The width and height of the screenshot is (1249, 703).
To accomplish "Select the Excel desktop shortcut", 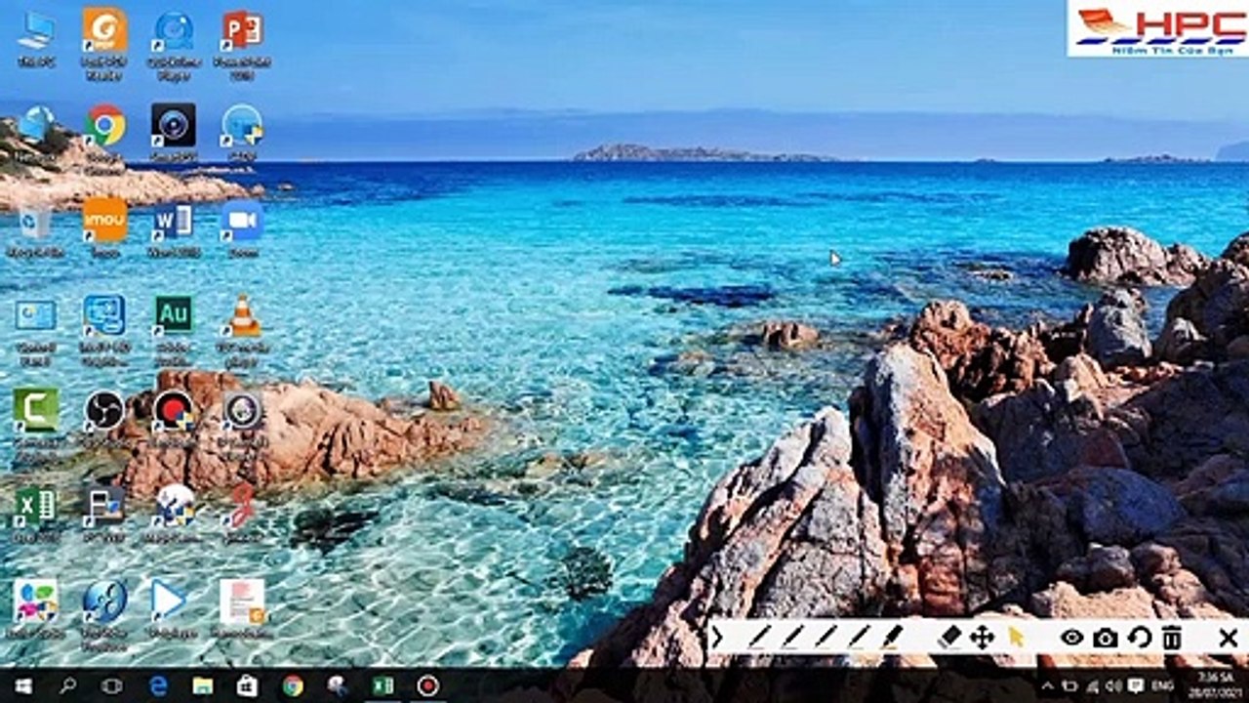I will click(36, 514).
